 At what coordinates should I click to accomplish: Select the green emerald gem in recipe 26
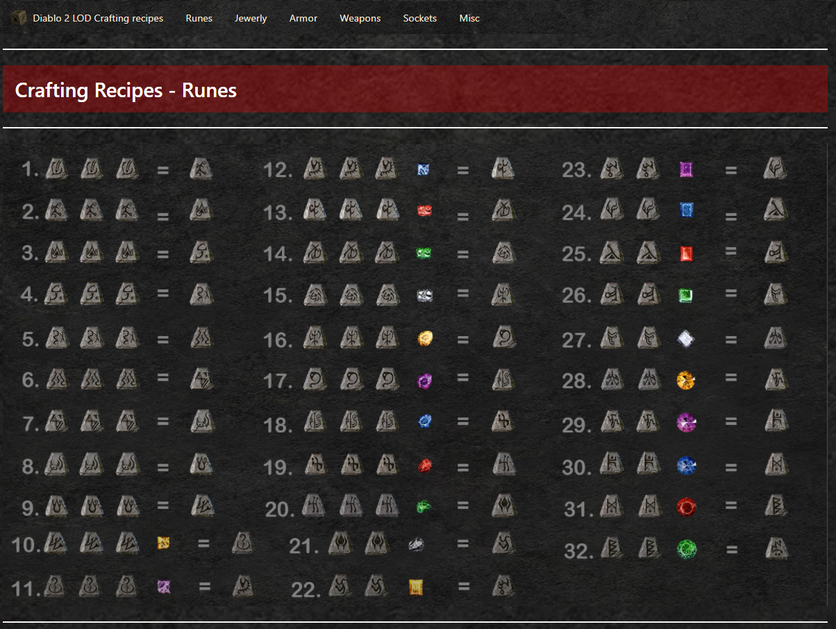(686, 296)
